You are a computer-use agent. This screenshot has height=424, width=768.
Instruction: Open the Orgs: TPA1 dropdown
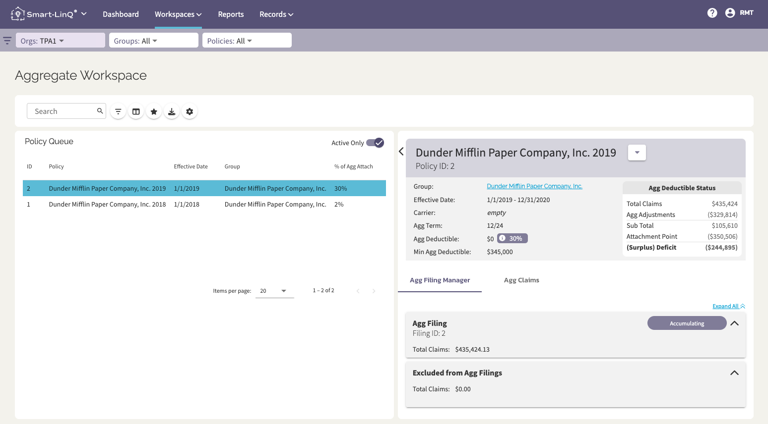tap(61, 41)
